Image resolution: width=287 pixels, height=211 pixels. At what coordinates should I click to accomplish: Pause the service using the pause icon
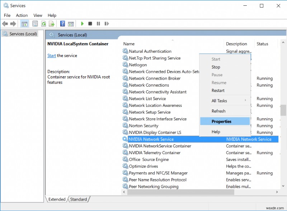click(x=99, y=24)
